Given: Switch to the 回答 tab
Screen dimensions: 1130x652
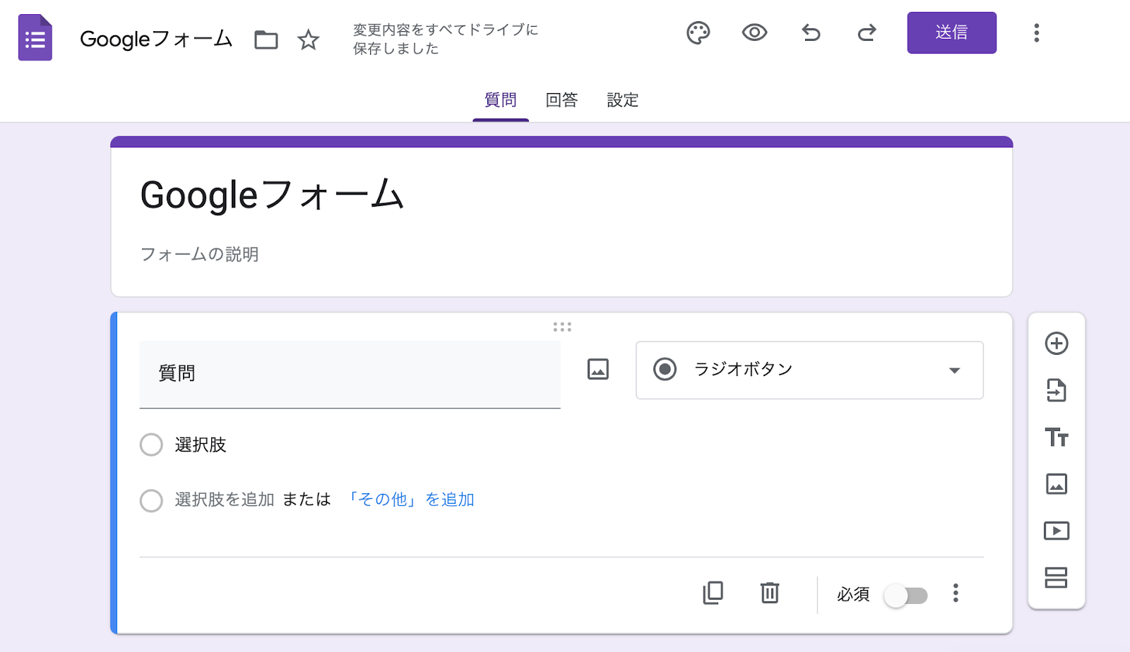Looking at the screenshot, I should (561, 100).
